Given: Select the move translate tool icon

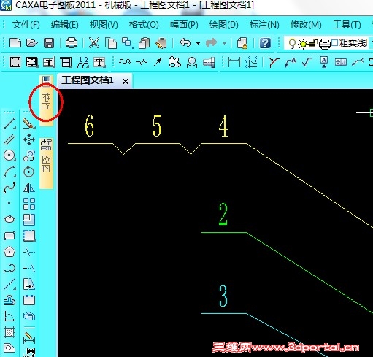Looking at the screenshot, I should point(29,139).
